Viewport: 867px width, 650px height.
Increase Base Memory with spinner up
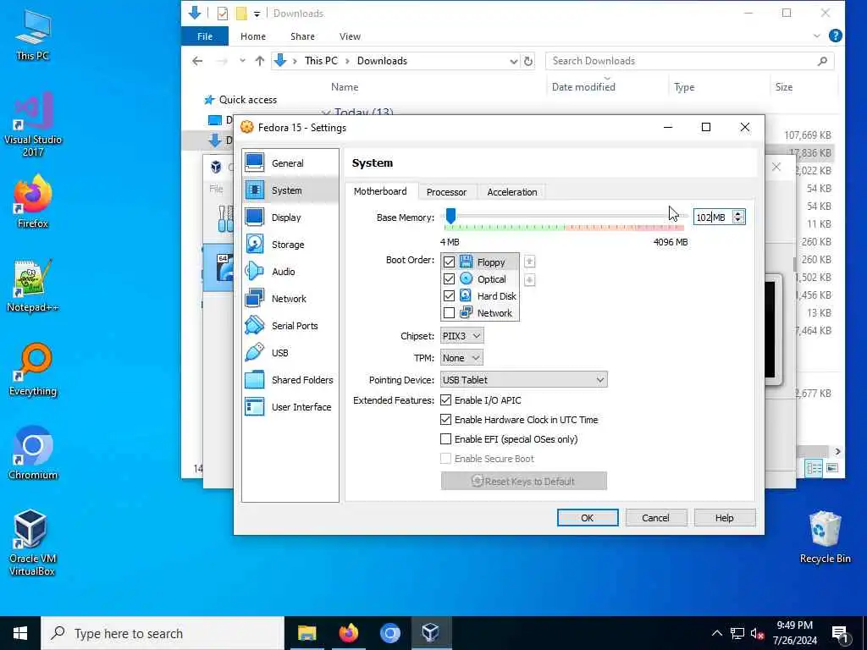(738, 213)
